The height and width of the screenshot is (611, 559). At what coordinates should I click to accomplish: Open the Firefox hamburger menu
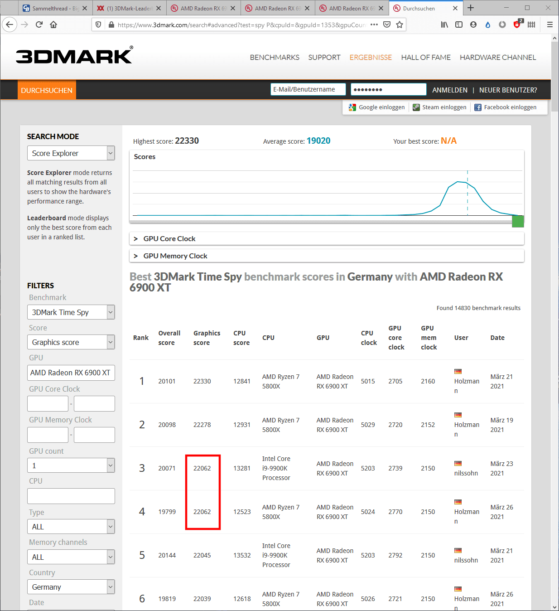[x=549, y=24]
